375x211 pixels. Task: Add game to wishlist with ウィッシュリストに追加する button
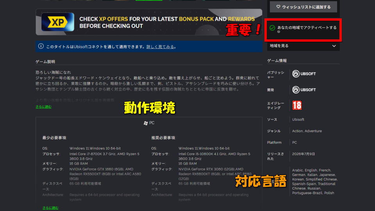coord(303,7)
